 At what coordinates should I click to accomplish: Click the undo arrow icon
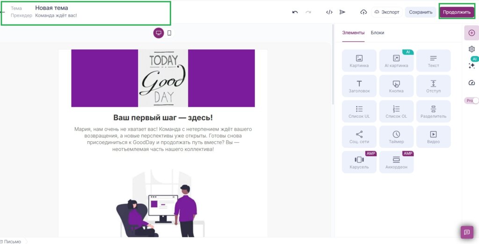click(x=295, y=12)
